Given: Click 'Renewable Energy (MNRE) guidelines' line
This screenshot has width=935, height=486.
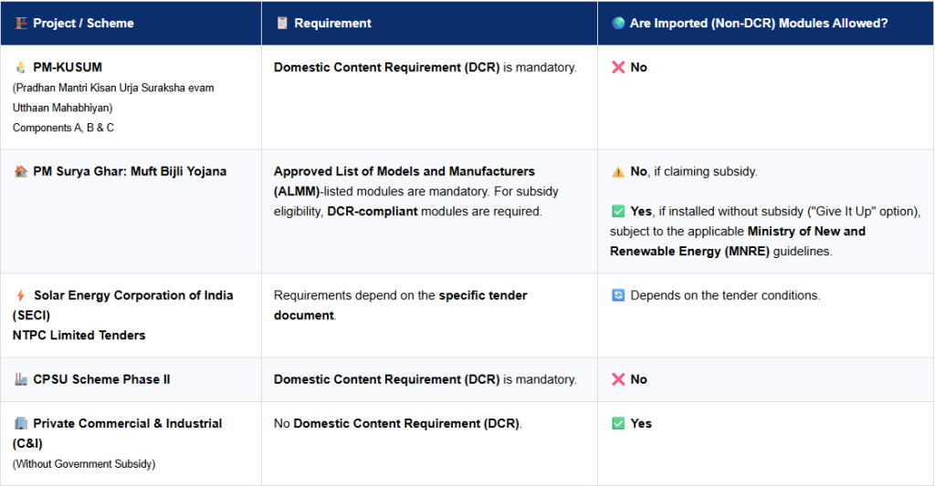Looking at the screenshot, I should (721, 252).
